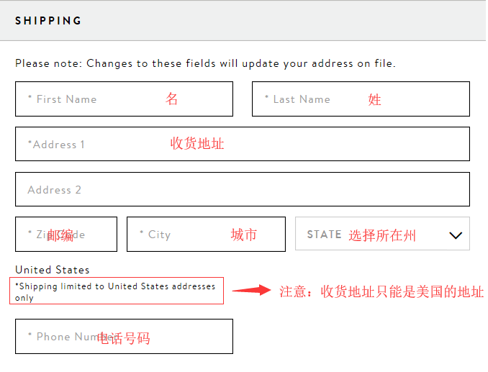Click the SHIPPING section header

(x=49, y=21)
